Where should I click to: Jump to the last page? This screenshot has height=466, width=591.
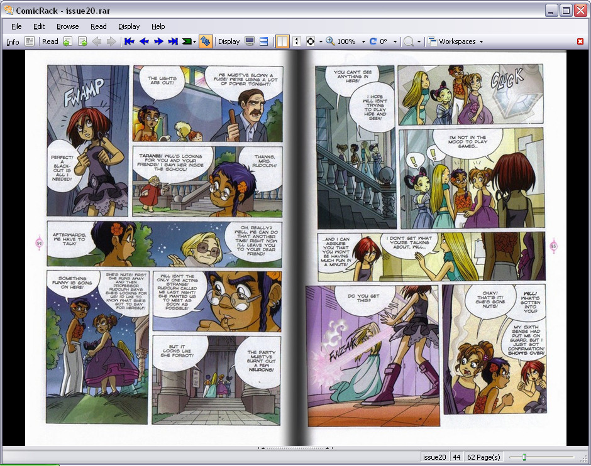pos(173,41)
